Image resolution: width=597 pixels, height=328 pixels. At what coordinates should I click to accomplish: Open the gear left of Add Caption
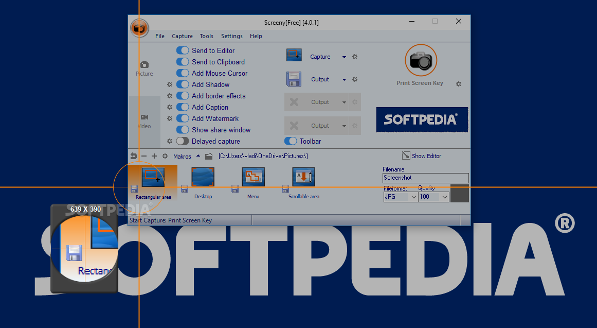(170, 107)
